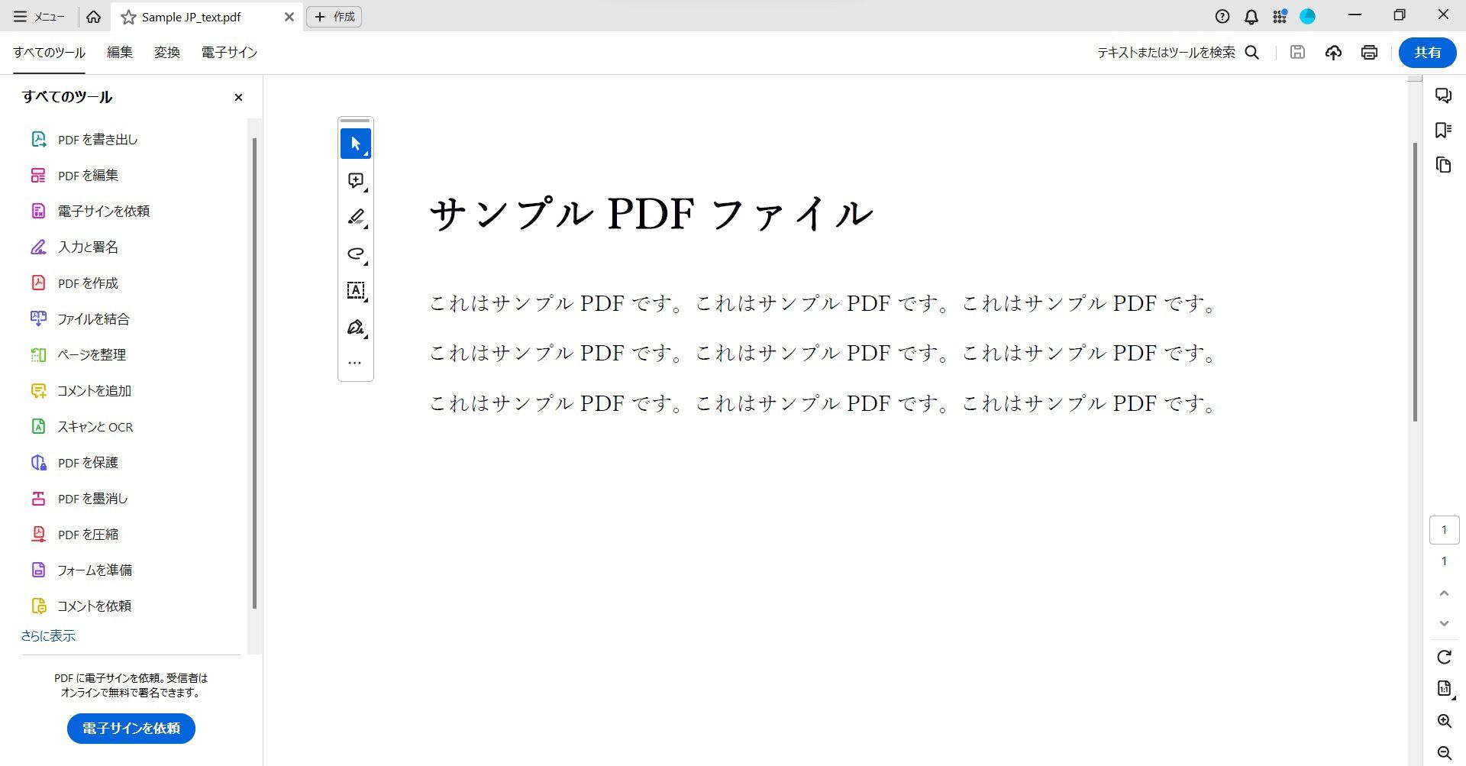Expand さらに表示 to show more tools
The image size is (1466, 766).
point(47,635)
